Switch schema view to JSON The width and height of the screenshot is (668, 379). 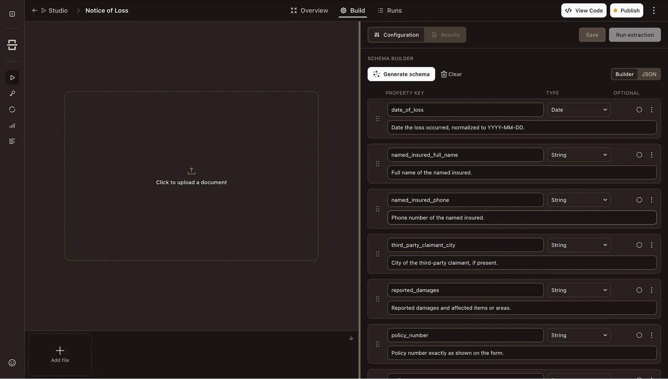tap(649, 74)
